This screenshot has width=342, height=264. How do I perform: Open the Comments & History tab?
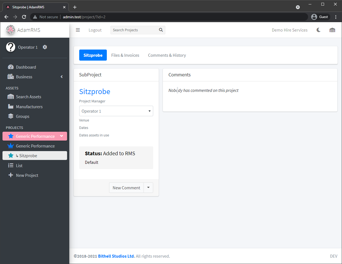[167, 55]
